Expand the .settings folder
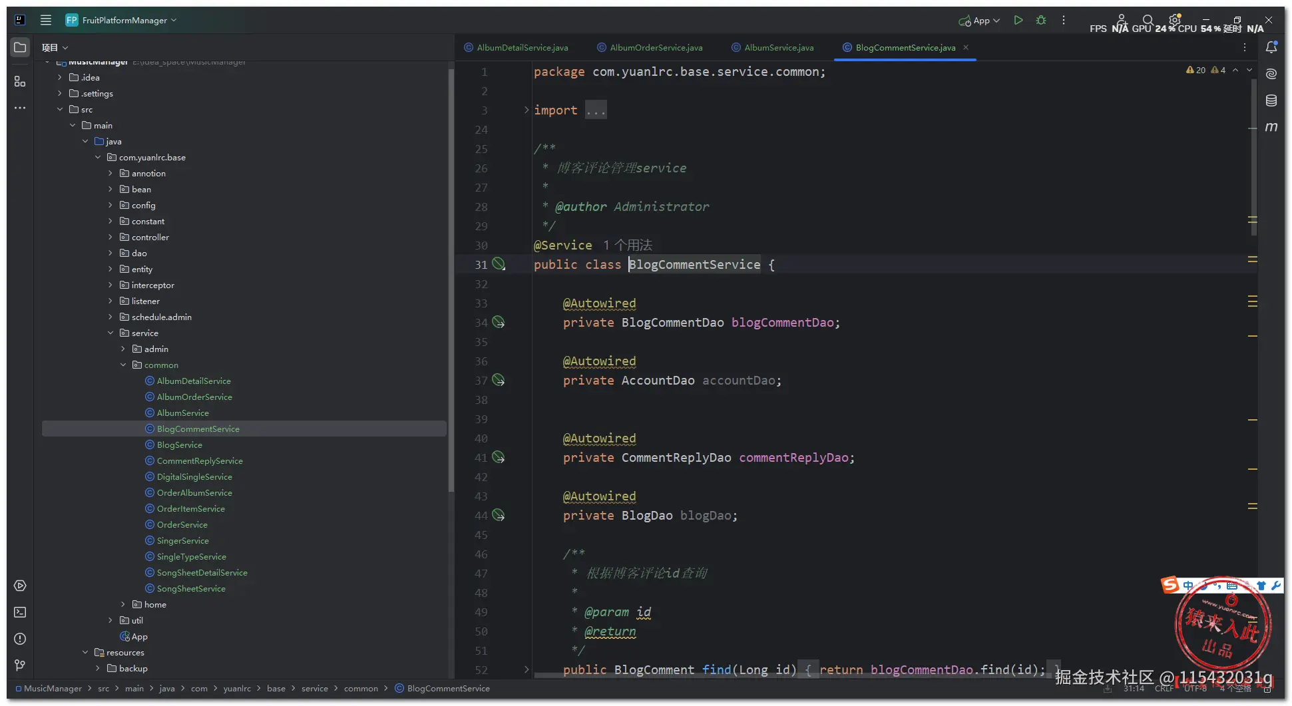The height and width of the screenshot is (706, 1292). (x=60, y=93)
